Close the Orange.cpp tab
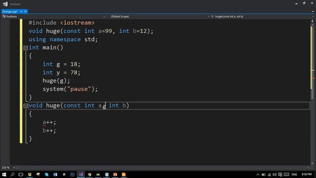 tap(25, 11)
